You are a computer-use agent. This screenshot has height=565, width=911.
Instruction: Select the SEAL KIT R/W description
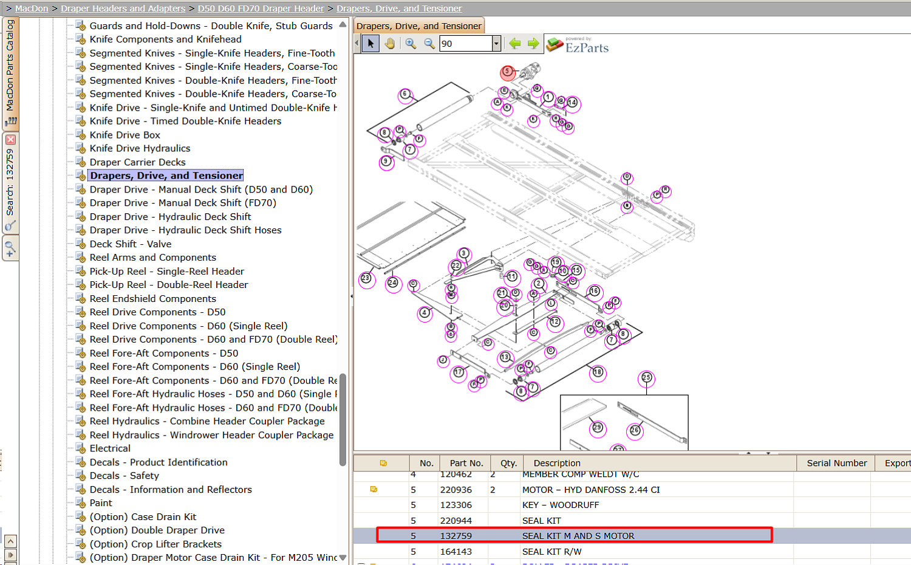[x=551, y=552]
